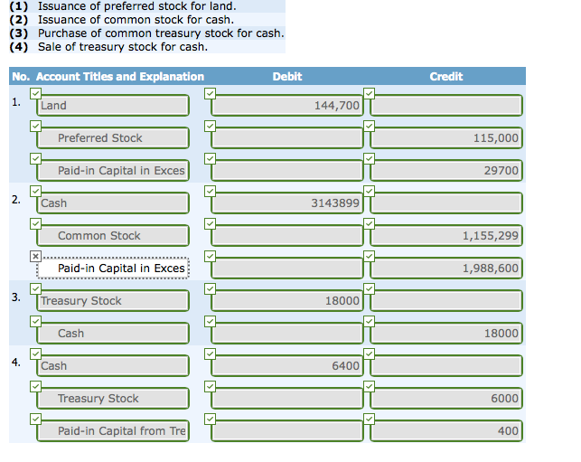Click the green checkmark beside Treasury Stock in entry 3
This screenshot has height=462, width=581.
tap(35, 288)
